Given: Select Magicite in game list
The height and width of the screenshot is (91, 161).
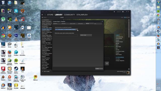Looking at the screenshot, I should (x=44, y=57).
